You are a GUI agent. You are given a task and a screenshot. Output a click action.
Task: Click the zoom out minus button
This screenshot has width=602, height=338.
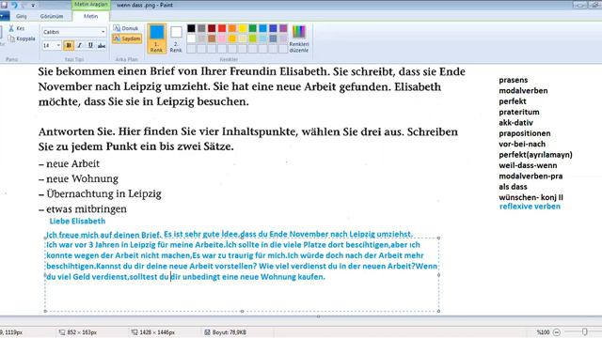pos(557,332)
